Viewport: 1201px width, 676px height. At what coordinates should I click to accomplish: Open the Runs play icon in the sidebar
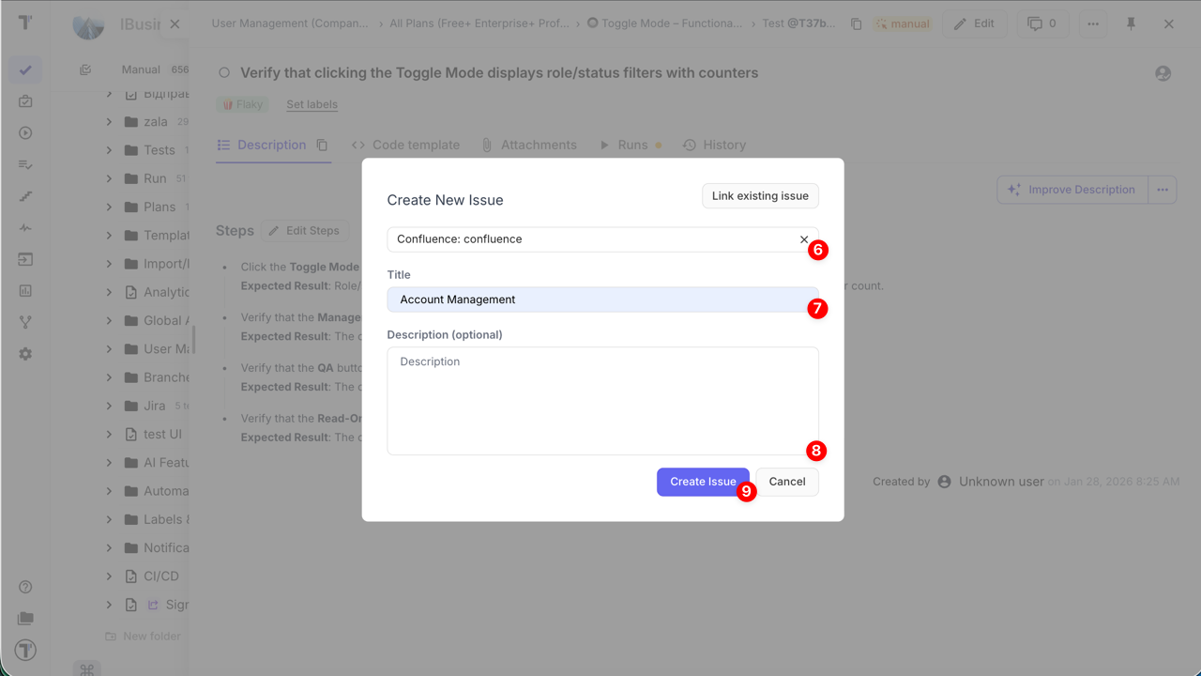point(25,133)
